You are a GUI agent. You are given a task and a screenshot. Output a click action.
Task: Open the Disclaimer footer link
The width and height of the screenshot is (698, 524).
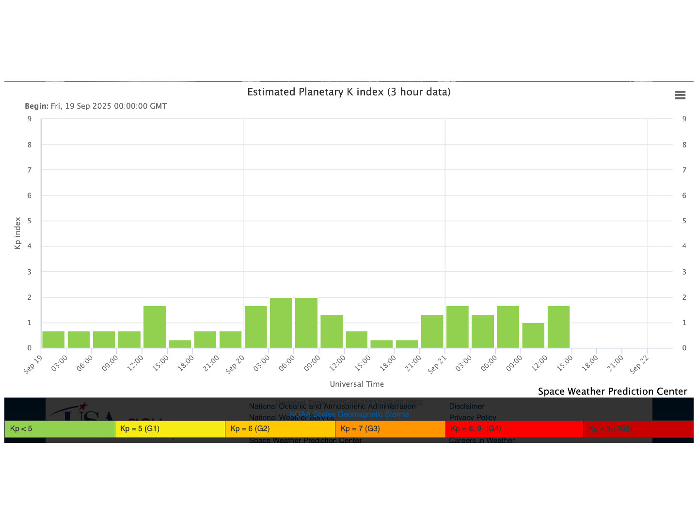(466, 406)
